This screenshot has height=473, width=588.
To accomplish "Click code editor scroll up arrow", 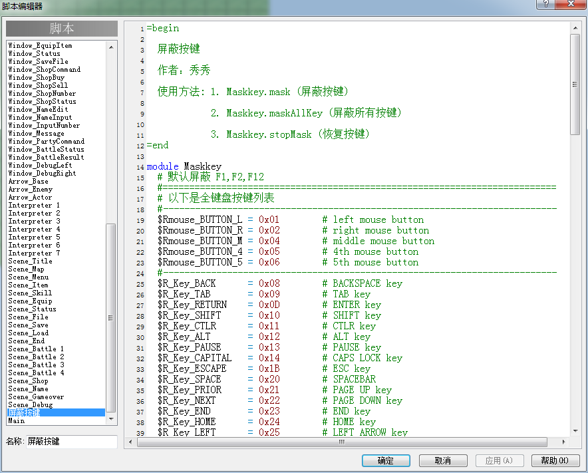I will (575, 28).
